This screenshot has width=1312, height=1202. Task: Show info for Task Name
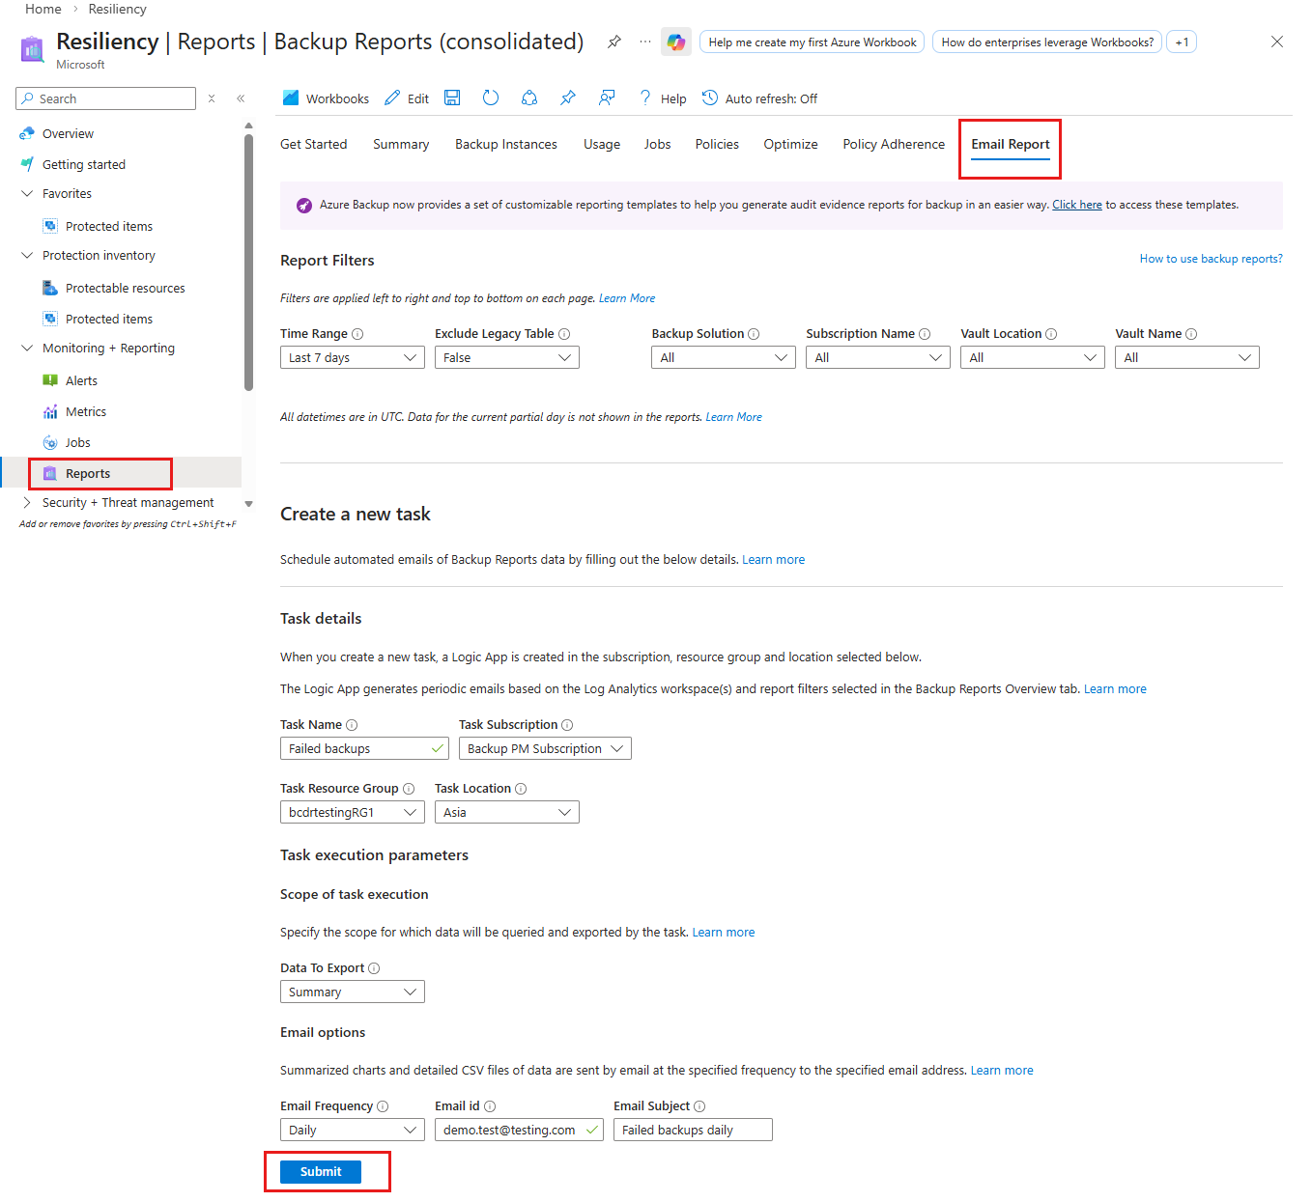coord(352,725)
